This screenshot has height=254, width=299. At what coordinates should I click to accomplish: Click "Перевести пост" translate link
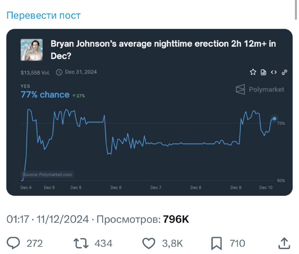[44, 15]
